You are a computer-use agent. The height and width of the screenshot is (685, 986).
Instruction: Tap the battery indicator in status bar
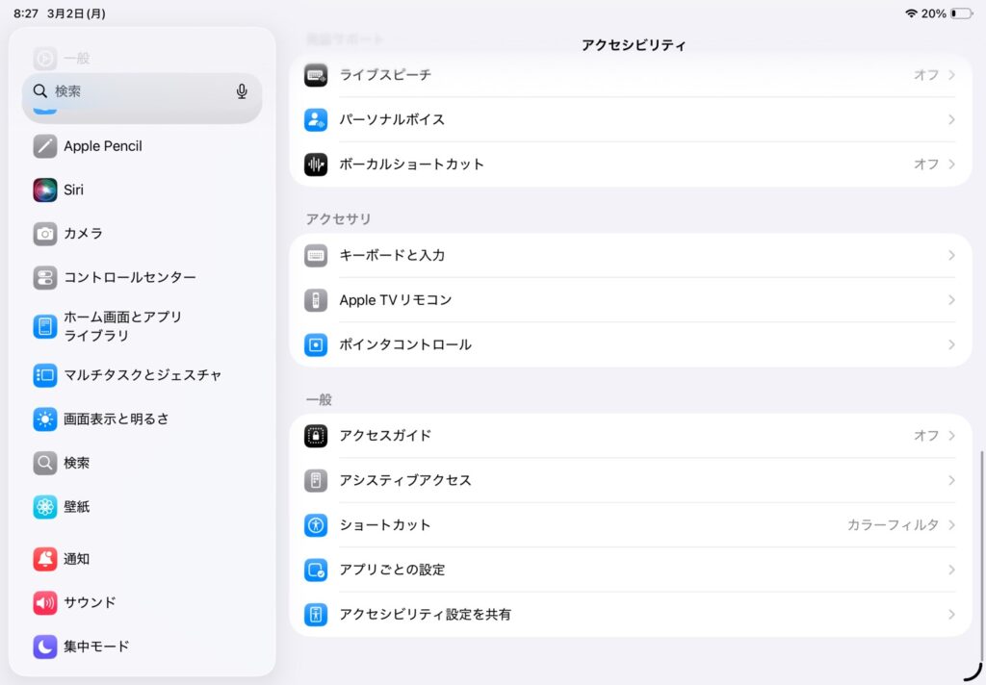[960, 13]
